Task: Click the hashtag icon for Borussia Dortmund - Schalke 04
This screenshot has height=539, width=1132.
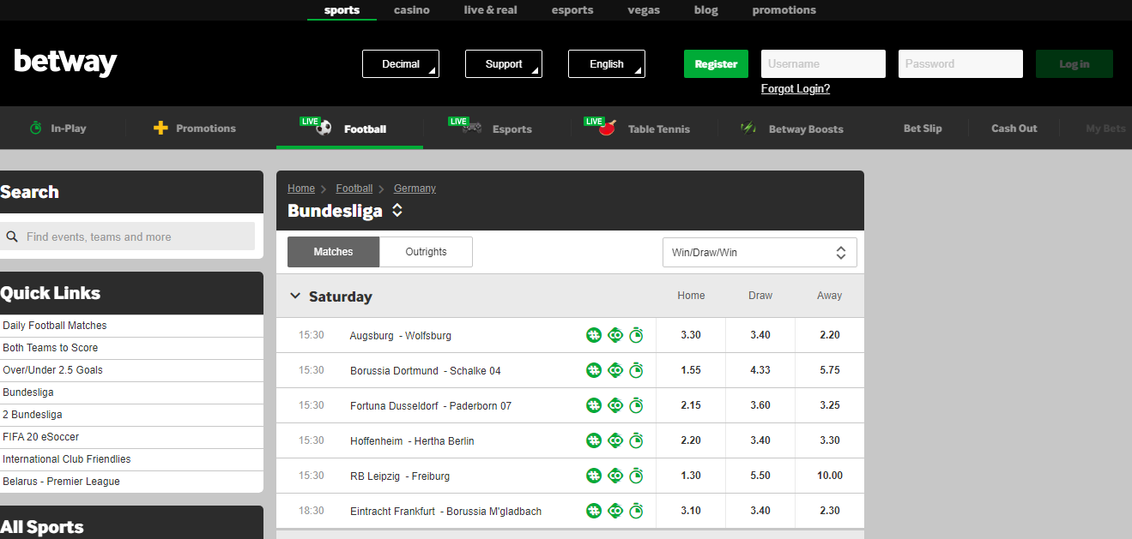Action: point(594,370)
